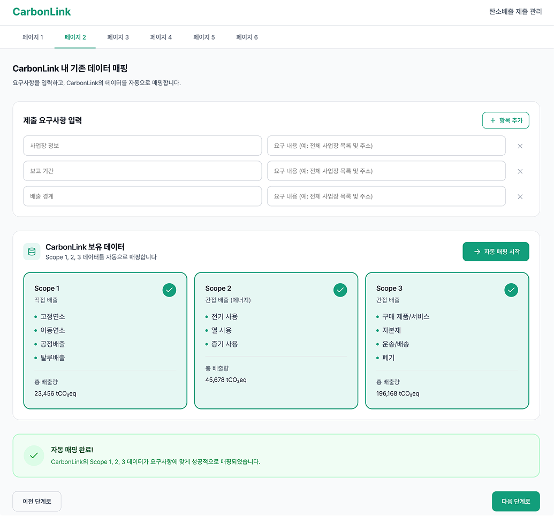Click the 항목 추가 button
The image size is (554, 516).
[505, 120]
